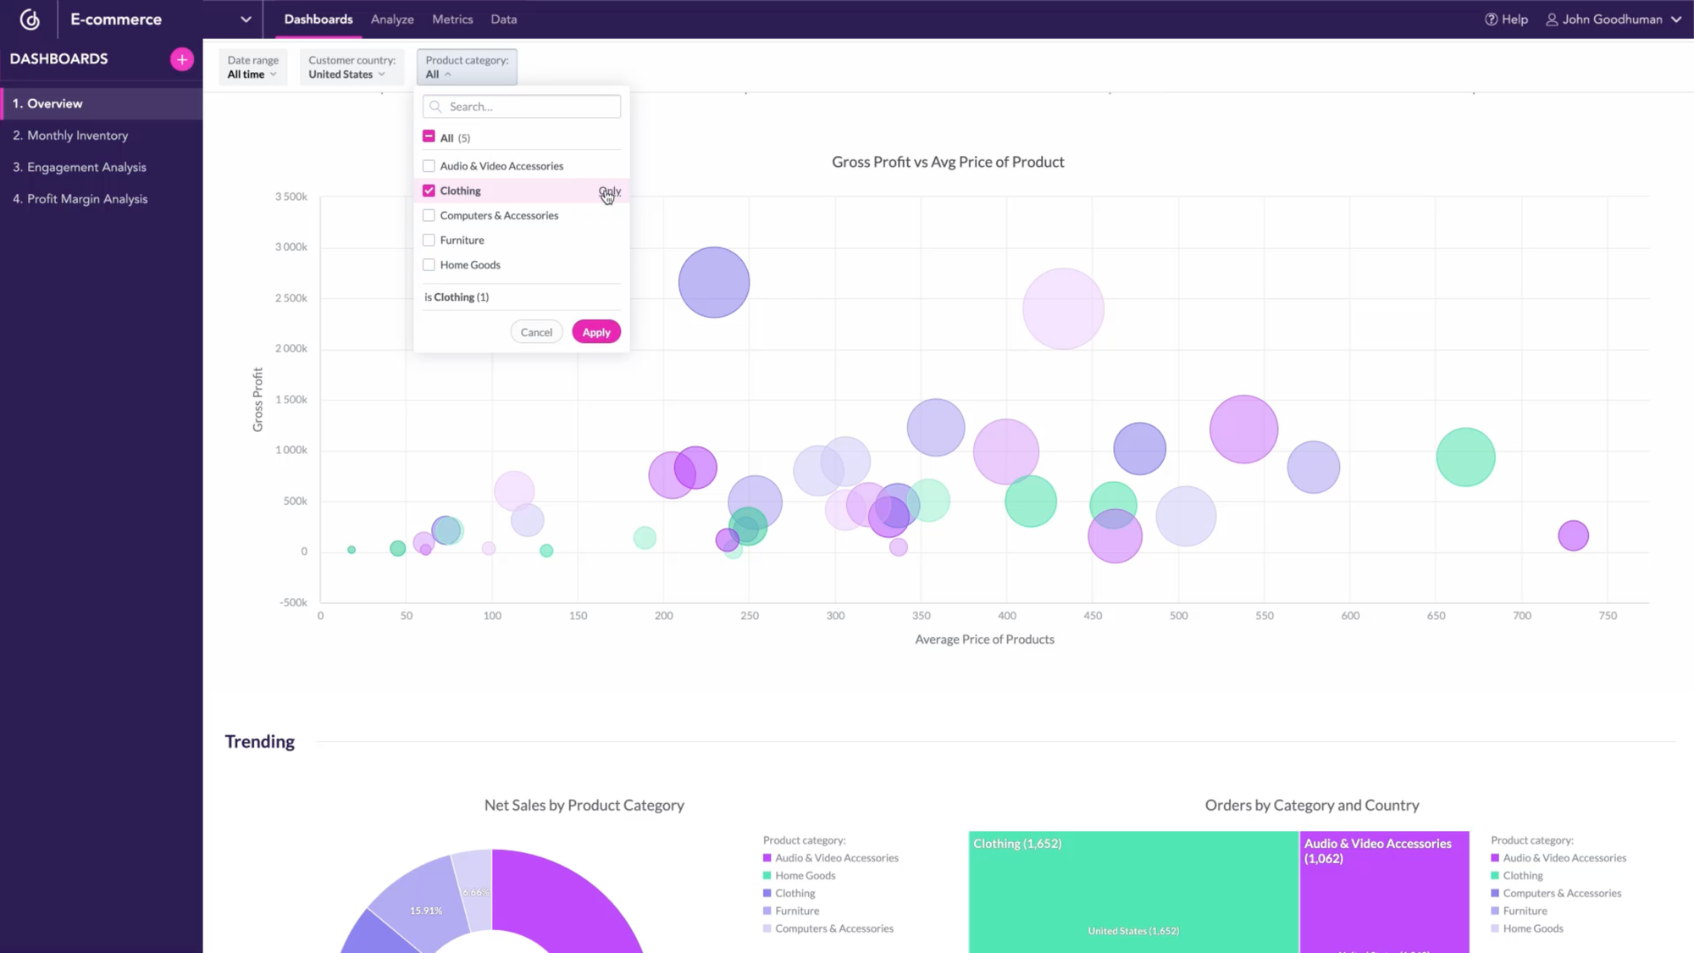Open Monthly Inventory dashboard

click(102, 136)
